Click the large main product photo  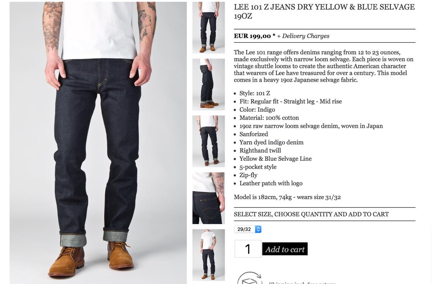pyautogui.click(x=98, y=143)
